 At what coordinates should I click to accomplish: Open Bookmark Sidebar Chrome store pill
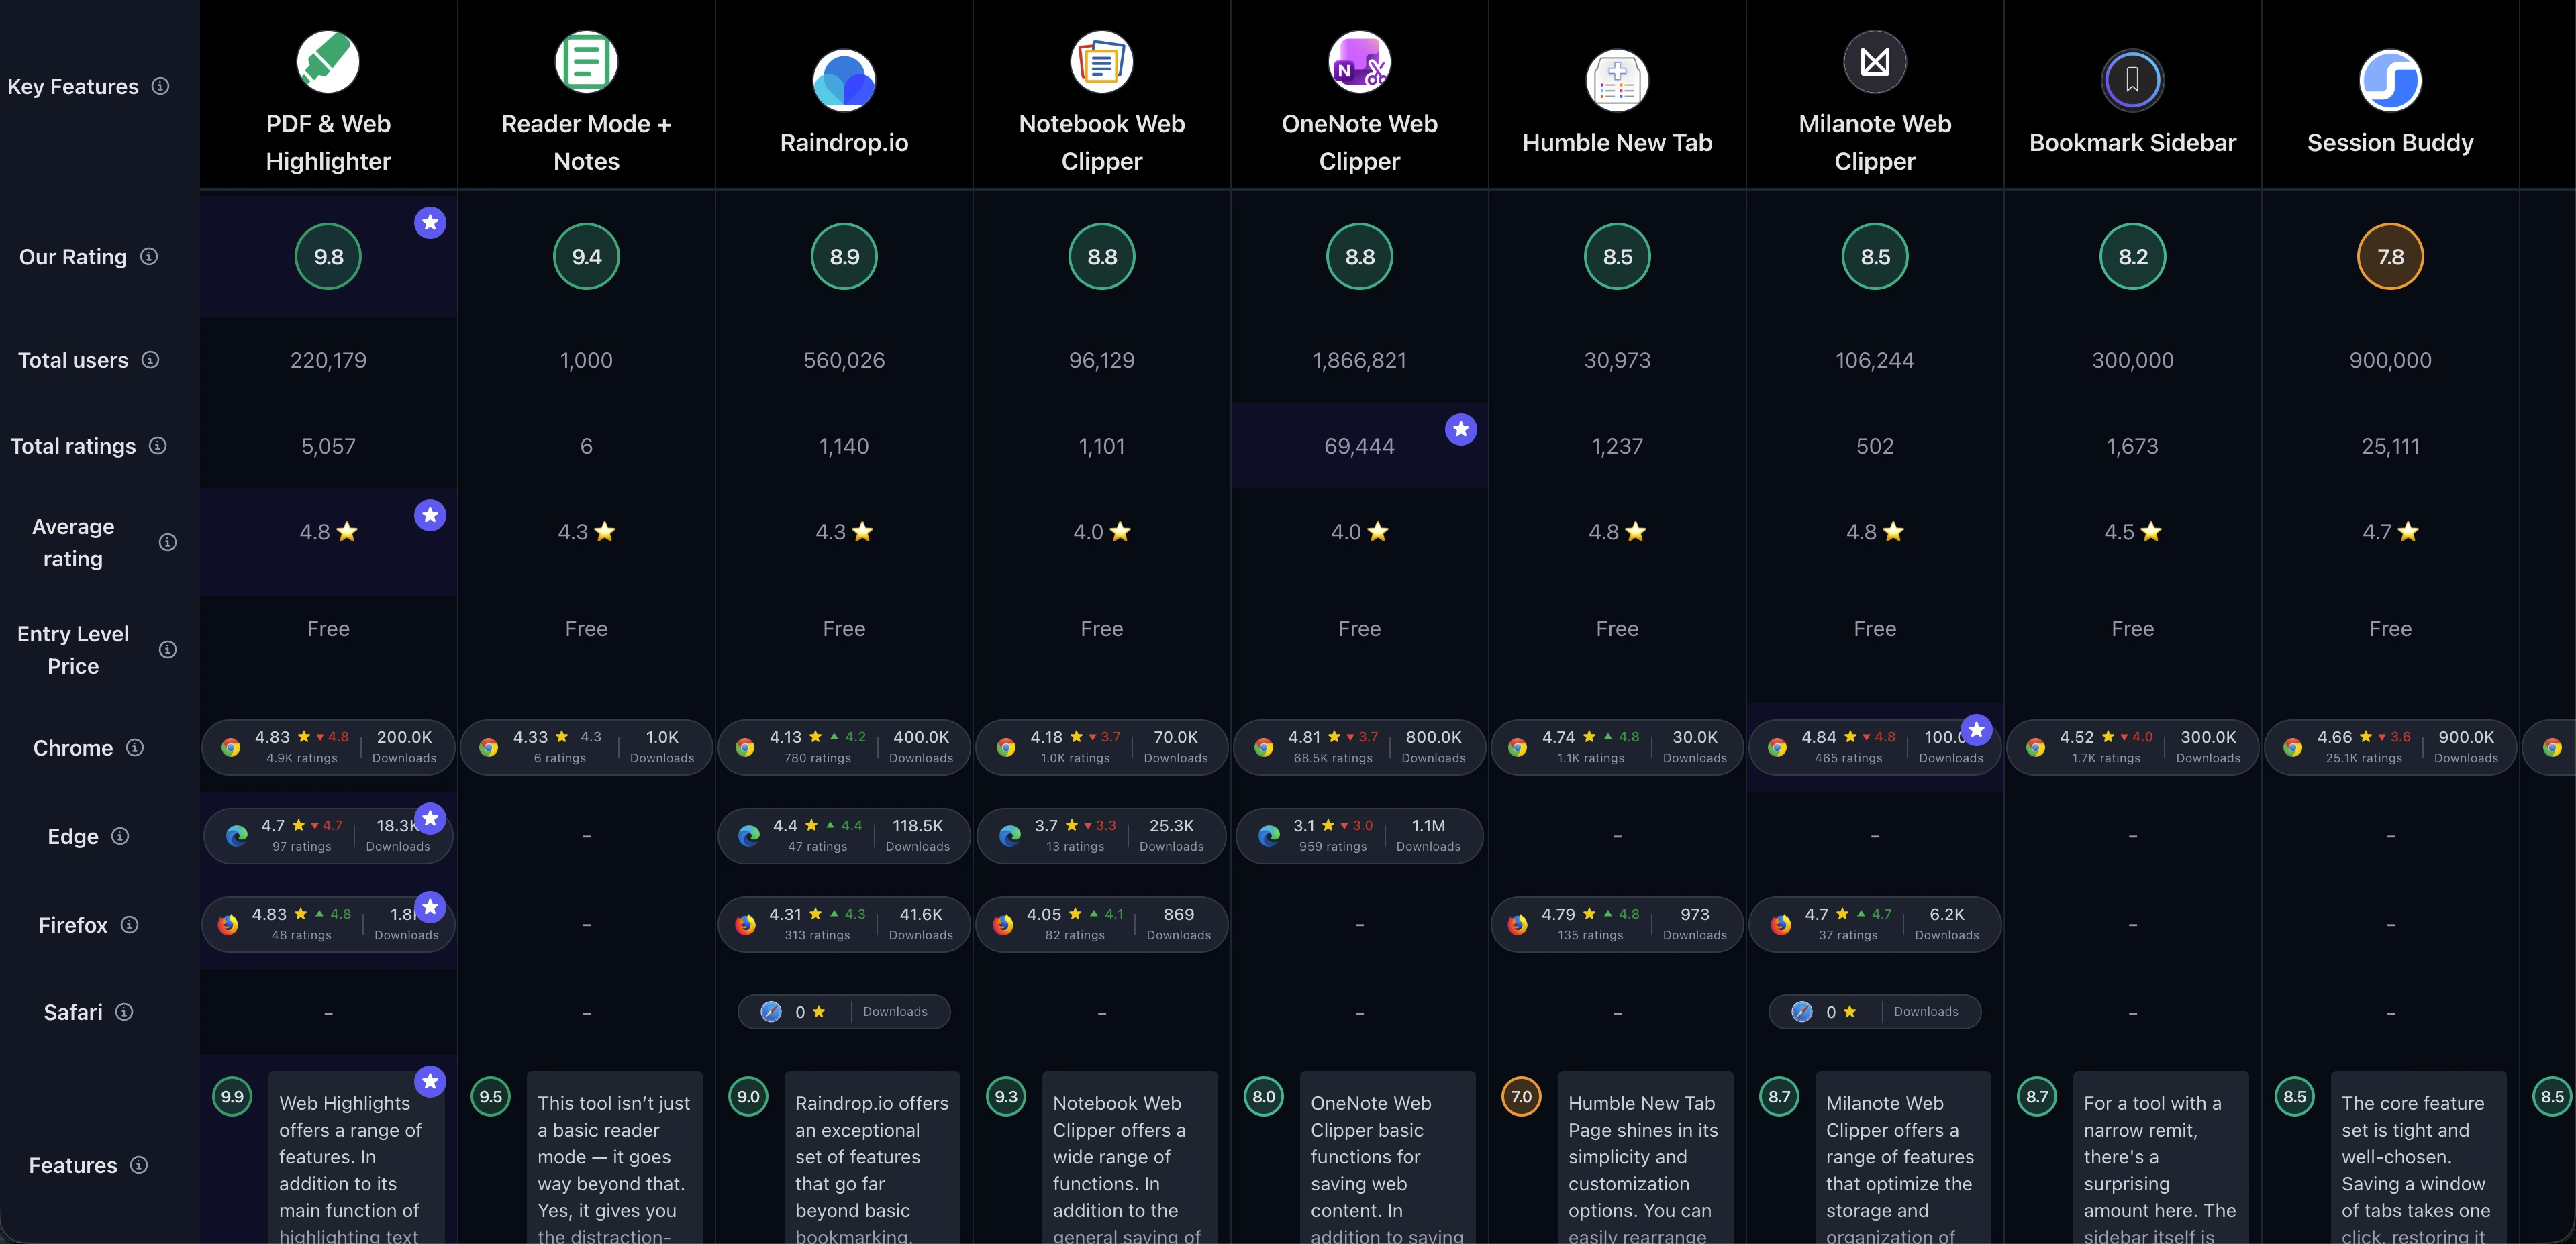point(2132,747)
